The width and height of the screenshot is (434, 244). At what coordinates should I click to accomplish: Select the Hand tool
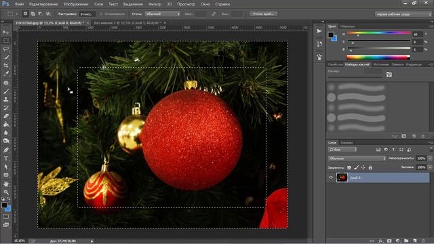pos(6,184)
